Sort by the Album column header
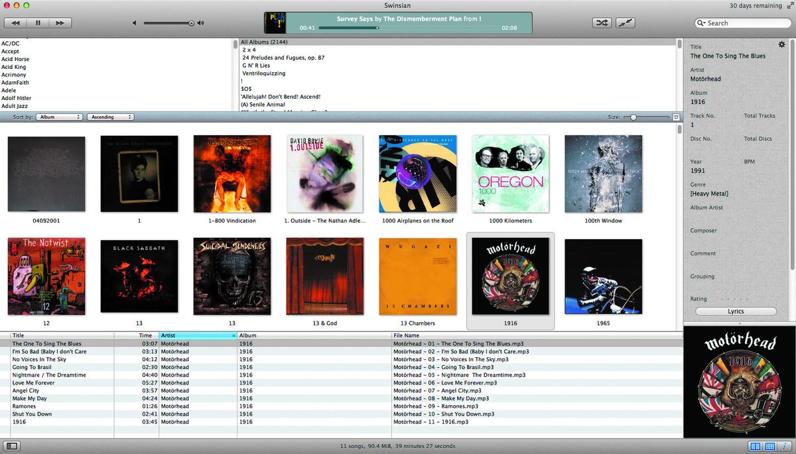 click(314, 335)
